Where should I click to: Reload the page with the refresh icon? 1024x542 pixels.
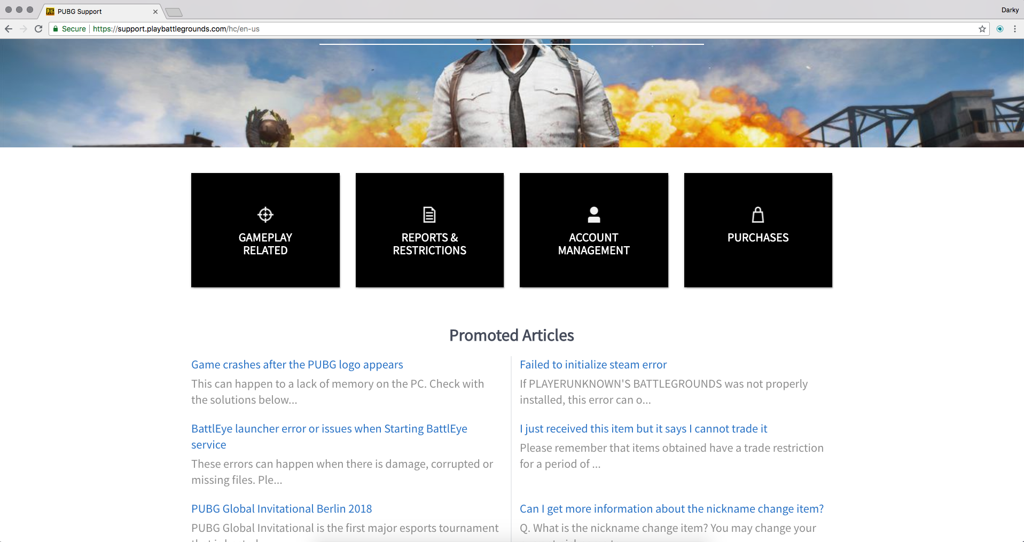38,29
